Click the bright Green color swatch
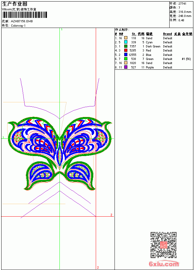Viewport: 194px width, 270px height. (126, 59)
